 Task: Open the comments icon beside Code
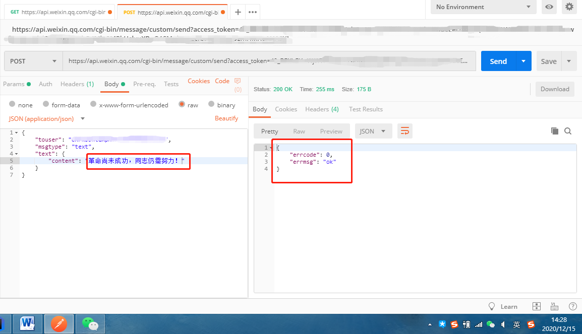[x=238, y=81]
